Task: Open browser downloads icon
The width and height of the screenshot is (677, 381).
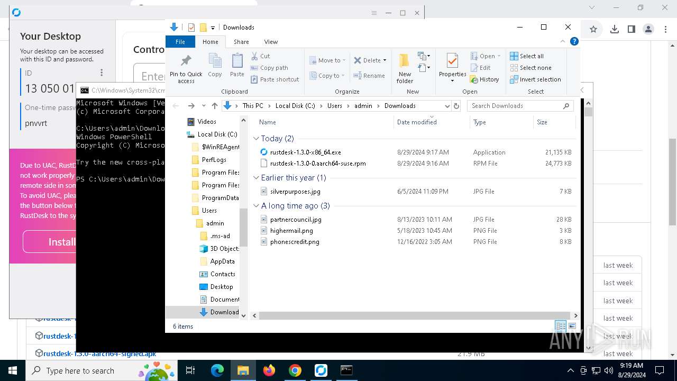Action: 615,30
